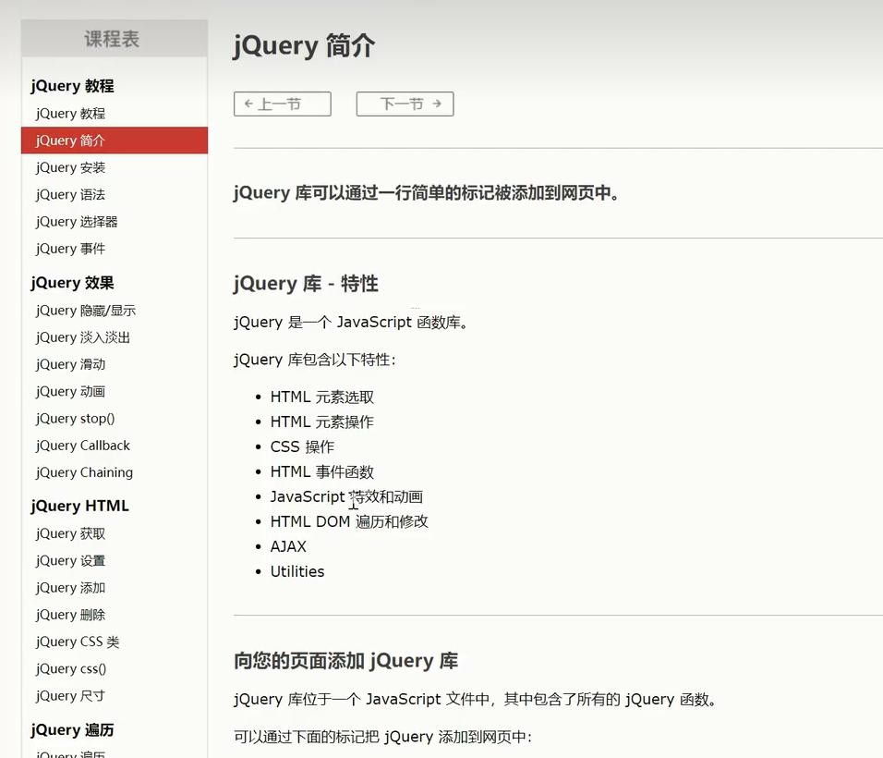This screenshot has width=883, height=758.
Task: Click the bold intro sentence about 一行简单的标记
Action: click(428, 193)
